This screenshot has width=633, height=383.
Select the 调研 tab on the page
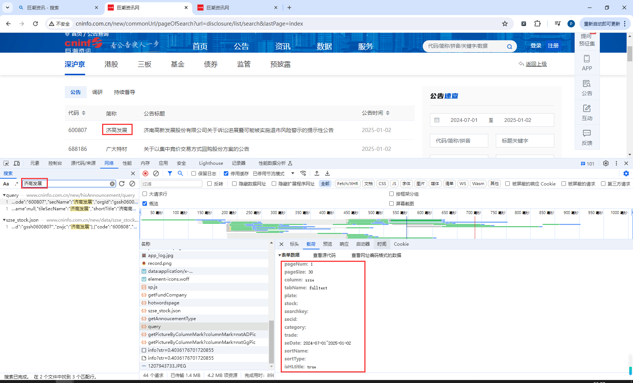(x=97, y=92)
